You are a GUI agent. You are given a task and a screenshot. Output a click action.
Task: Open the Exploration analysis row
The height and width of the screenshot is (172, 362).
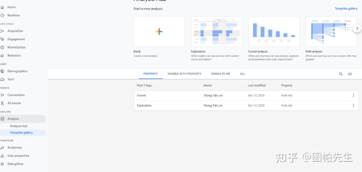pyautogui.click(x=246, y=105)
